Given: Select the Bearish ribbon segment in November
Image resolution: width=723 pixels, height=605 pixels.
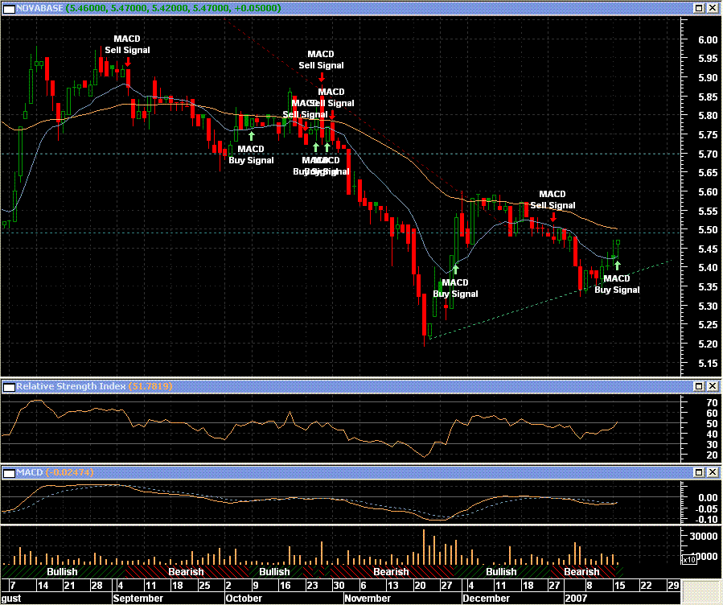Looking at the screenshot, I should 391,572.
